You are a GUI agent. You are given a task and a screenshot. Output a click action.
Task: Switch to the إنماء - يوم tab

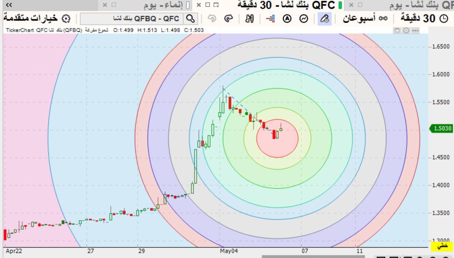[163, 5]
